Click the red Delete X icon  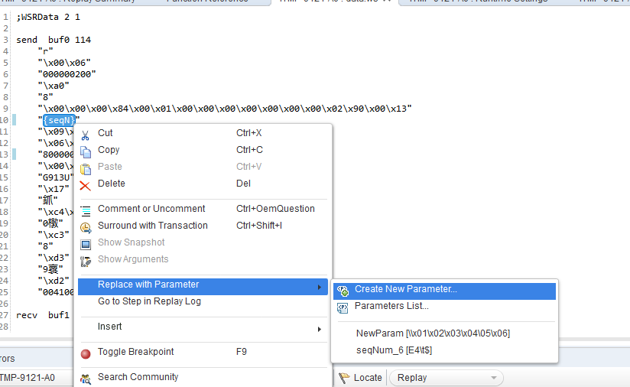[86, 184]
